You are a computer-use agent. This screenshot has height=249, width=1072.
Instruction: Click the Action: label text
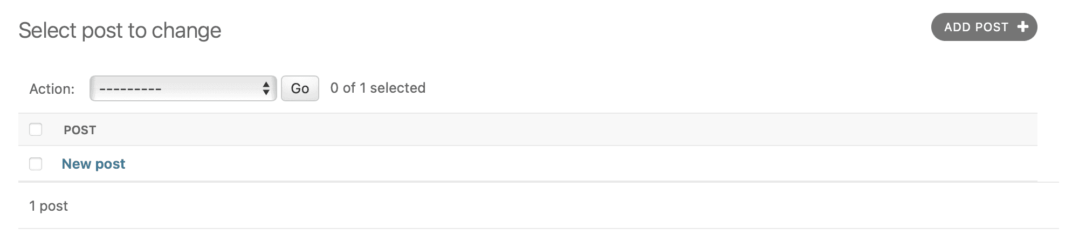click(x=52, y=89)
